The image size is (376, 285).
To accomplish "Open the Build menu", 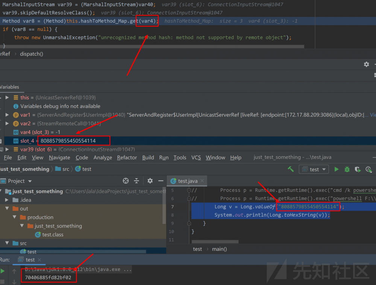I will 148,158.
